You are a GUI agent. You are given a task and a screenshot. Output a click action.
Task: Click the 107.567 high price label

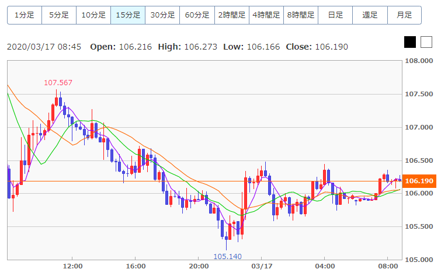coord(58,83)
